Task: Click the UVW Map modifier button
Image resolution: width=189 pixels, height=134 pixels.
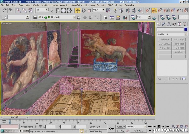Action: 179,40
